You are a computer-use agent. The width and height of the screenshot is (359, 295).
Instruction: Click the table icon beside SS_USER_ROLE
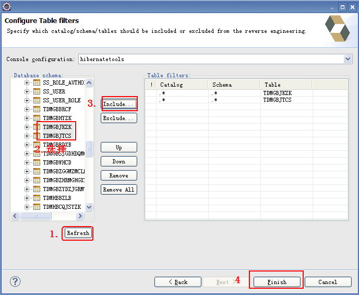[x=37, y=100]
